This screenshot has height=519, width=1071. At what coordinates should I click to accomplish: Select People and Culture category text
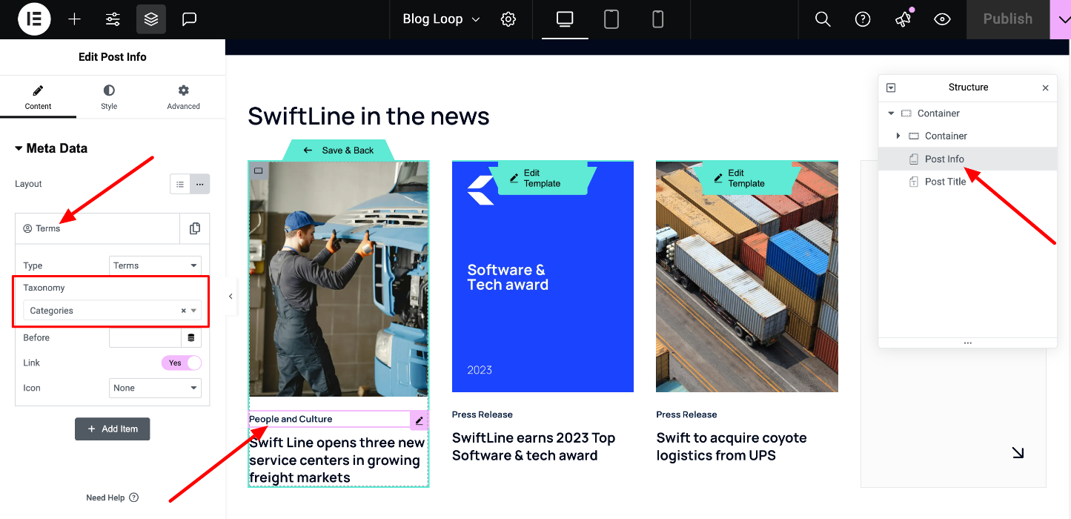click(291, 419)
